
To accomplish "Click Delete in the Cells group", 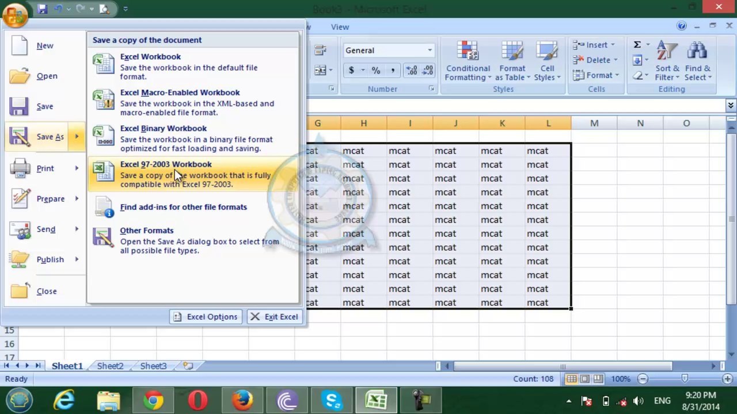I will [595, 60].
